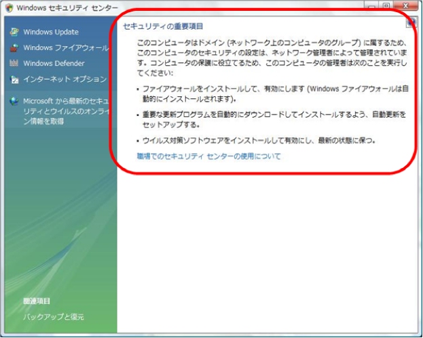Open 職場でのセキュリティ センターの使用について link

click(208, 156)
